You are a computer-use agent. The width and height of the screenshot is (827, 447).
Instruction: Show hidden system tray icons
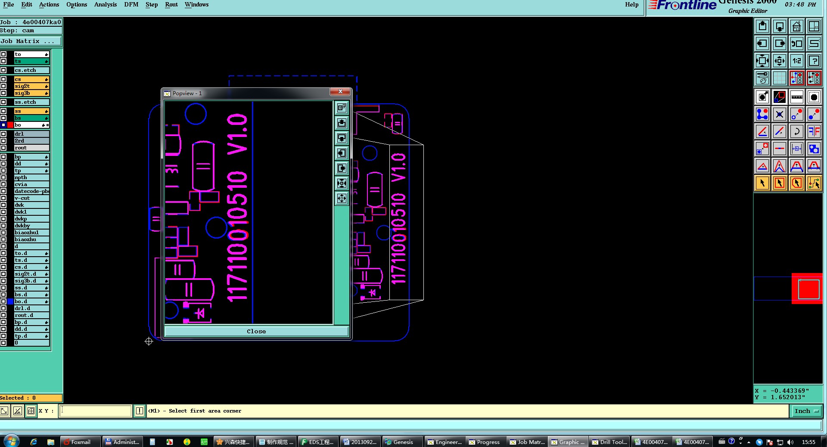tap(749, 442)
